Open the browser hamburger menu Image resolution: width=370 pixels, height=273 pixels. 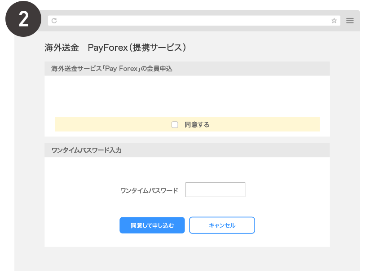(x=350, y=21)
